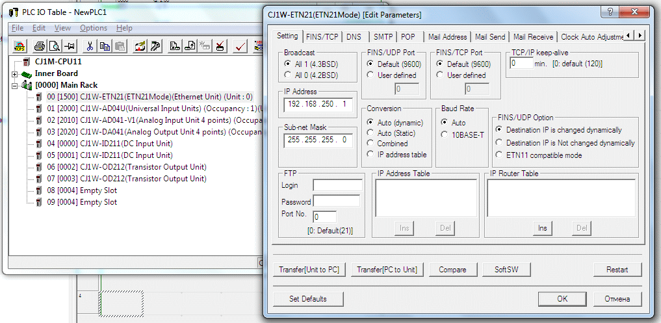The image size is (661, 323).
Task: Click the FTP Port No. field
Action: click(x=324, y=216)
